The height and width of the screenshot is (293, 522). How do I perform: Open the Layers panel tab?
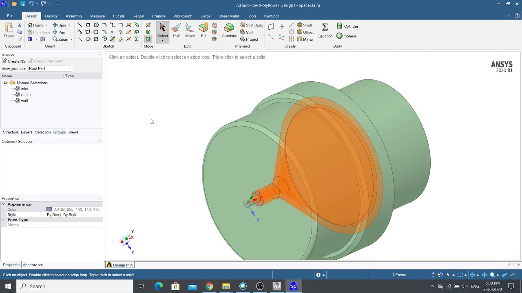(x=27, y=132)
